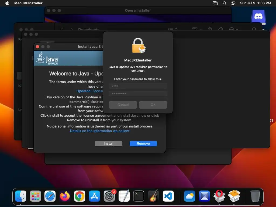Open the more actions dropdown in Finder toolbar
The height and width of the screenshot is (207, 276).
[234, 29]
